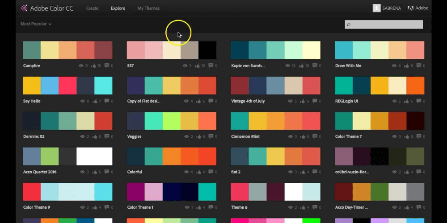Select the Campfire color palette strip
447x223 pixels.
click(x=67, y=50)
